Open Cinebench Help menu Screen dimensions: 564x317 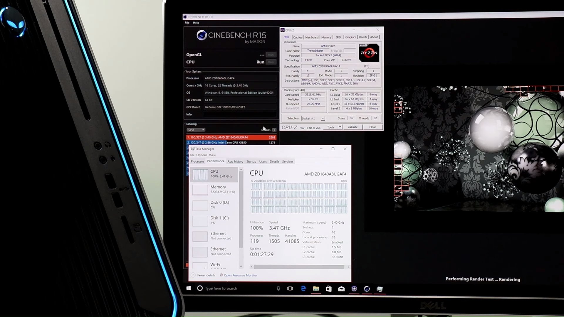pos(196,23)
